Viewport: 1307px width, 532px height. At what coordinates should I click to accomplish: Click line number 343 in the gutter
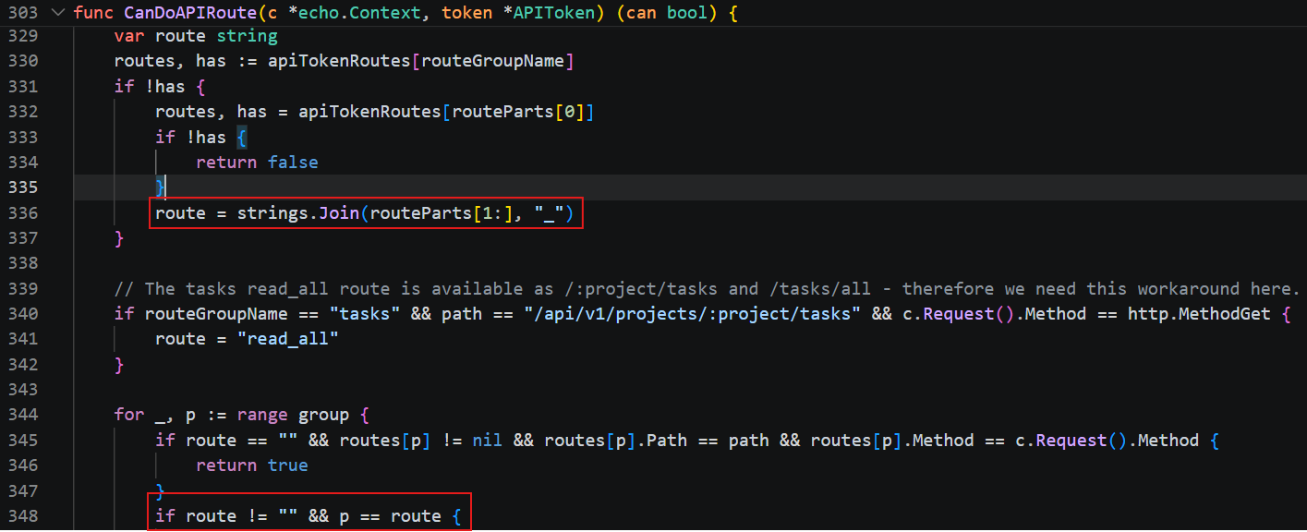click(x=24, y=389)
